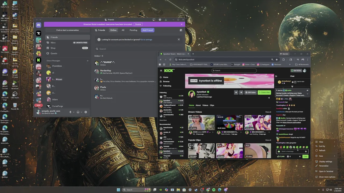The height and width of the screenshot is (193, 344).
Task: Open the Clips tab on kyootbot channel
Action: pyautogui.click(x=212, y=105)
